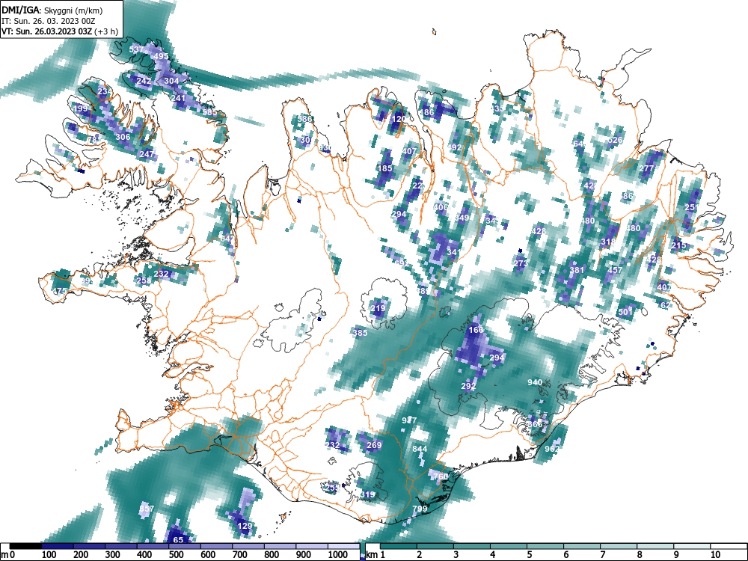Click the 586 value in the north
The width and height of the screenshot is (748, 561).
(305, 119)
